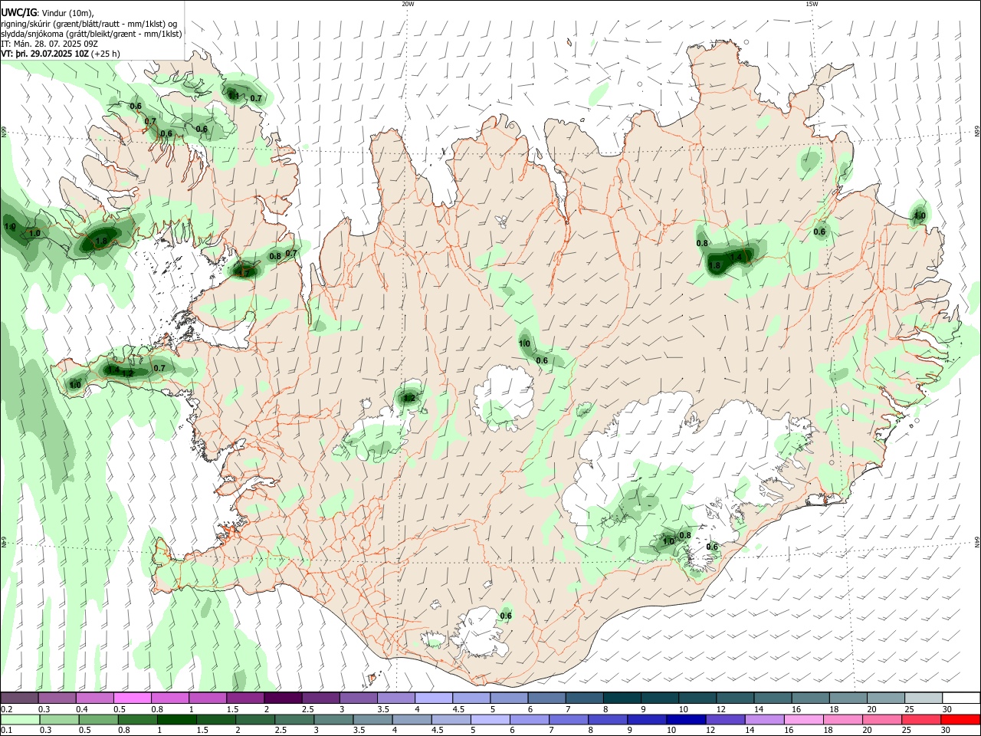Pick the 1.5 swatch in the upper snow legend
981x736 pixels.
(x=244, y=698)
